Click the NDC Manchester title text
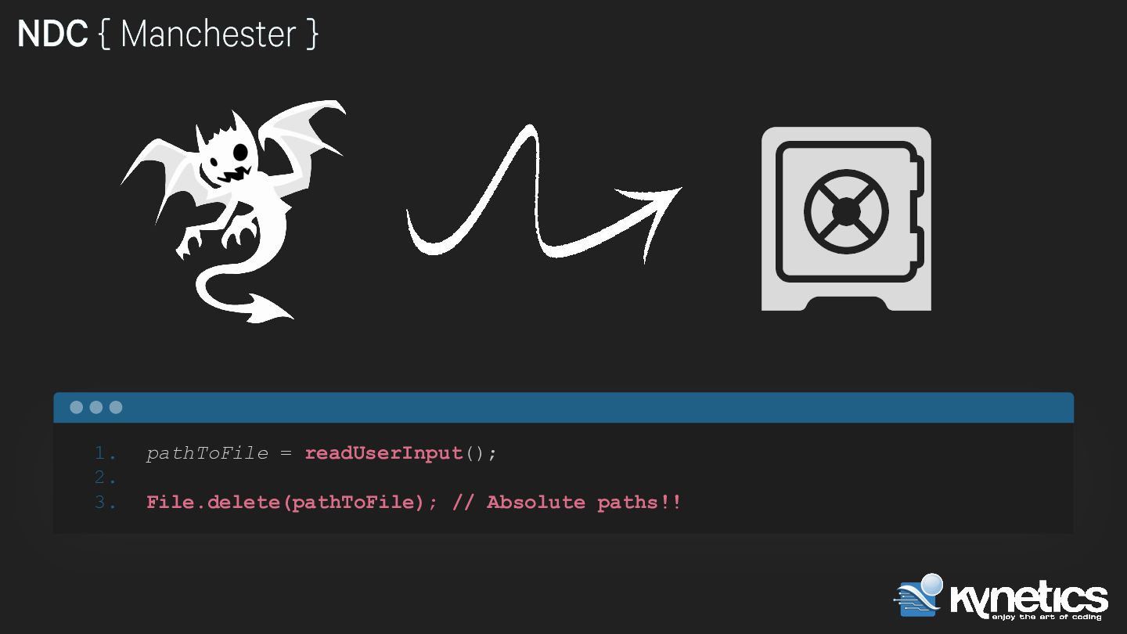The image size is (1127, 634). (x=167, y=34)
